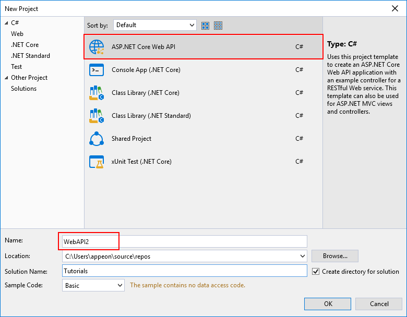Click the Browse... button
The image size is (407, 317).
click(334, 256)
